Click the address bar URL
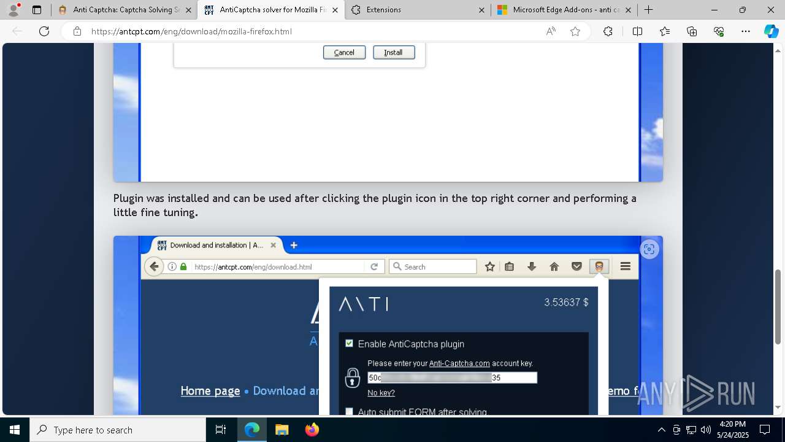This screenshot has width=785, height=442. 191,31
